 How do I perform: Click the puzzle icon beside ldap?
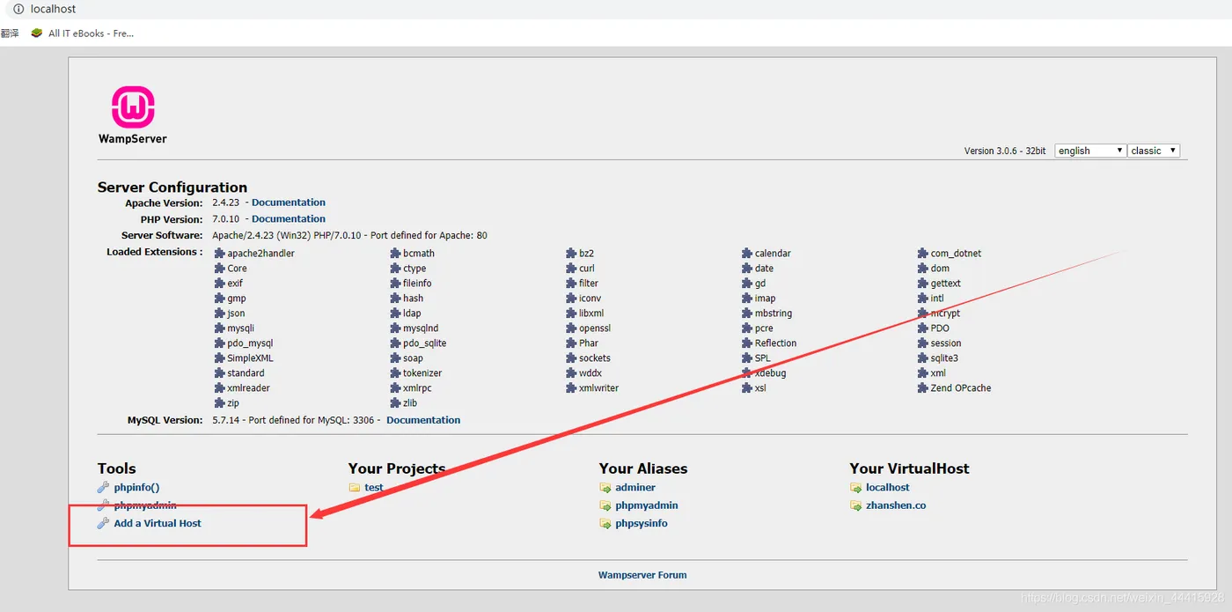coord(396,313)
